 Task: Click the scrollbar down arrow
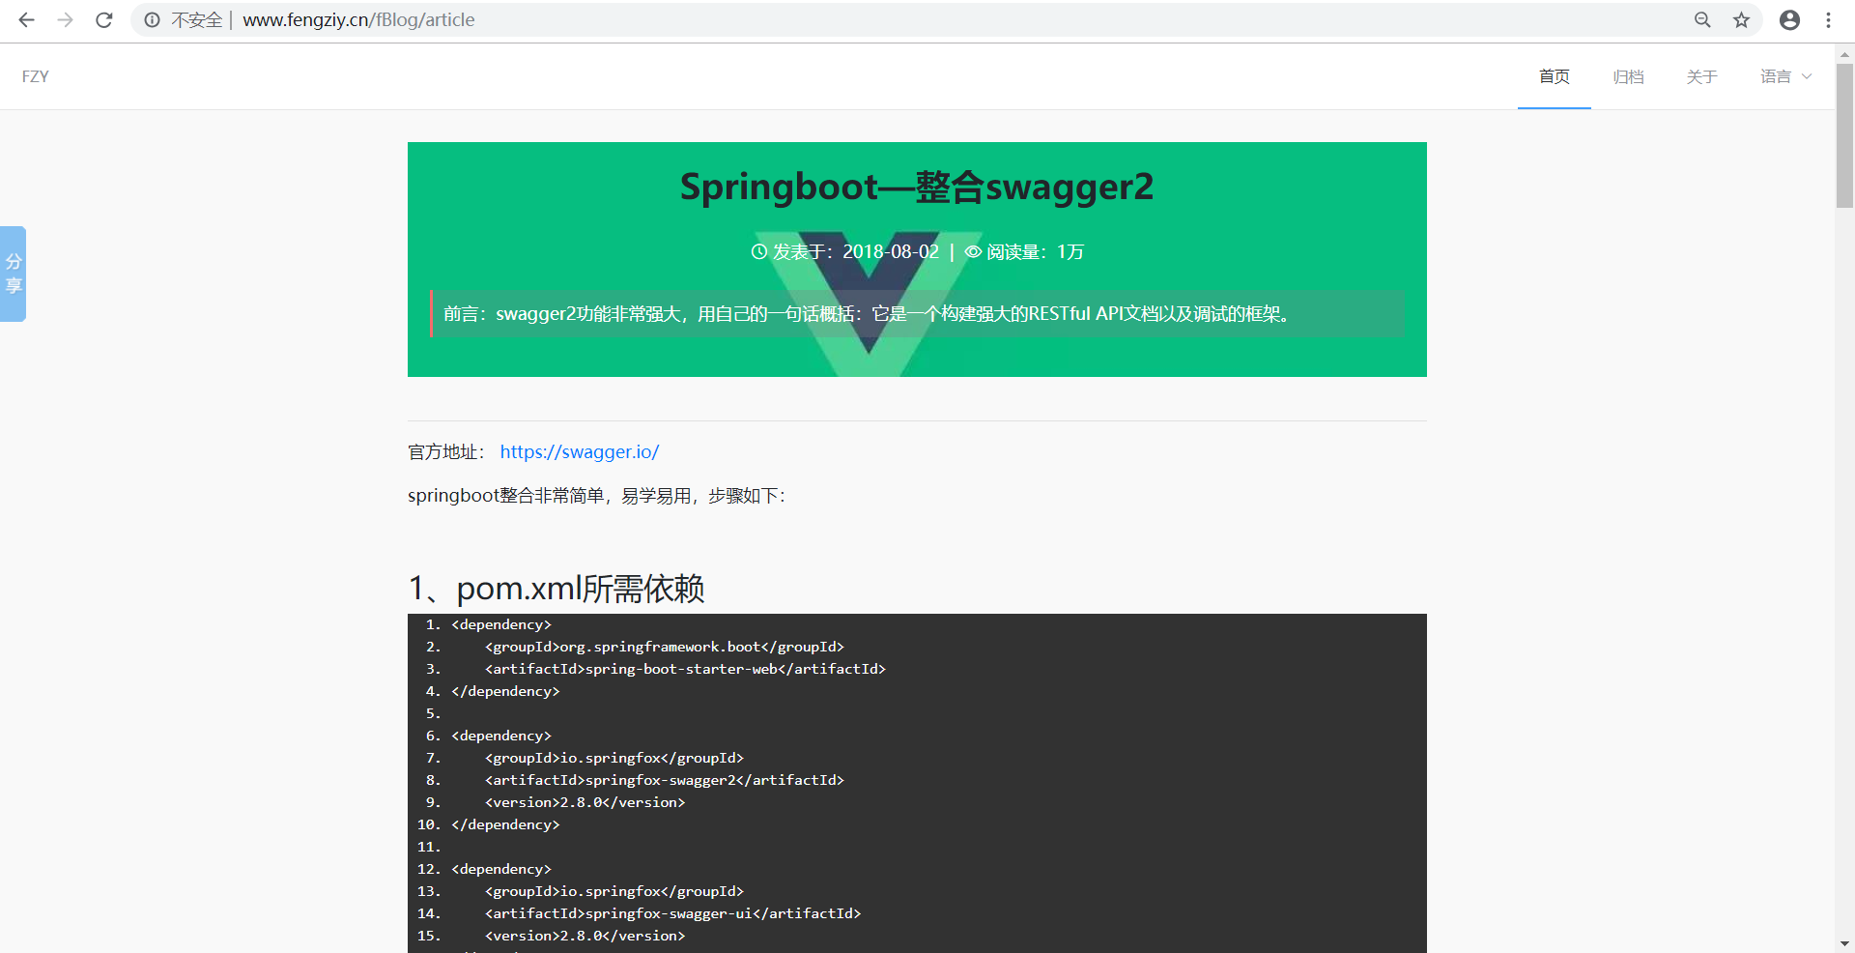click(x=1844, y=943)
